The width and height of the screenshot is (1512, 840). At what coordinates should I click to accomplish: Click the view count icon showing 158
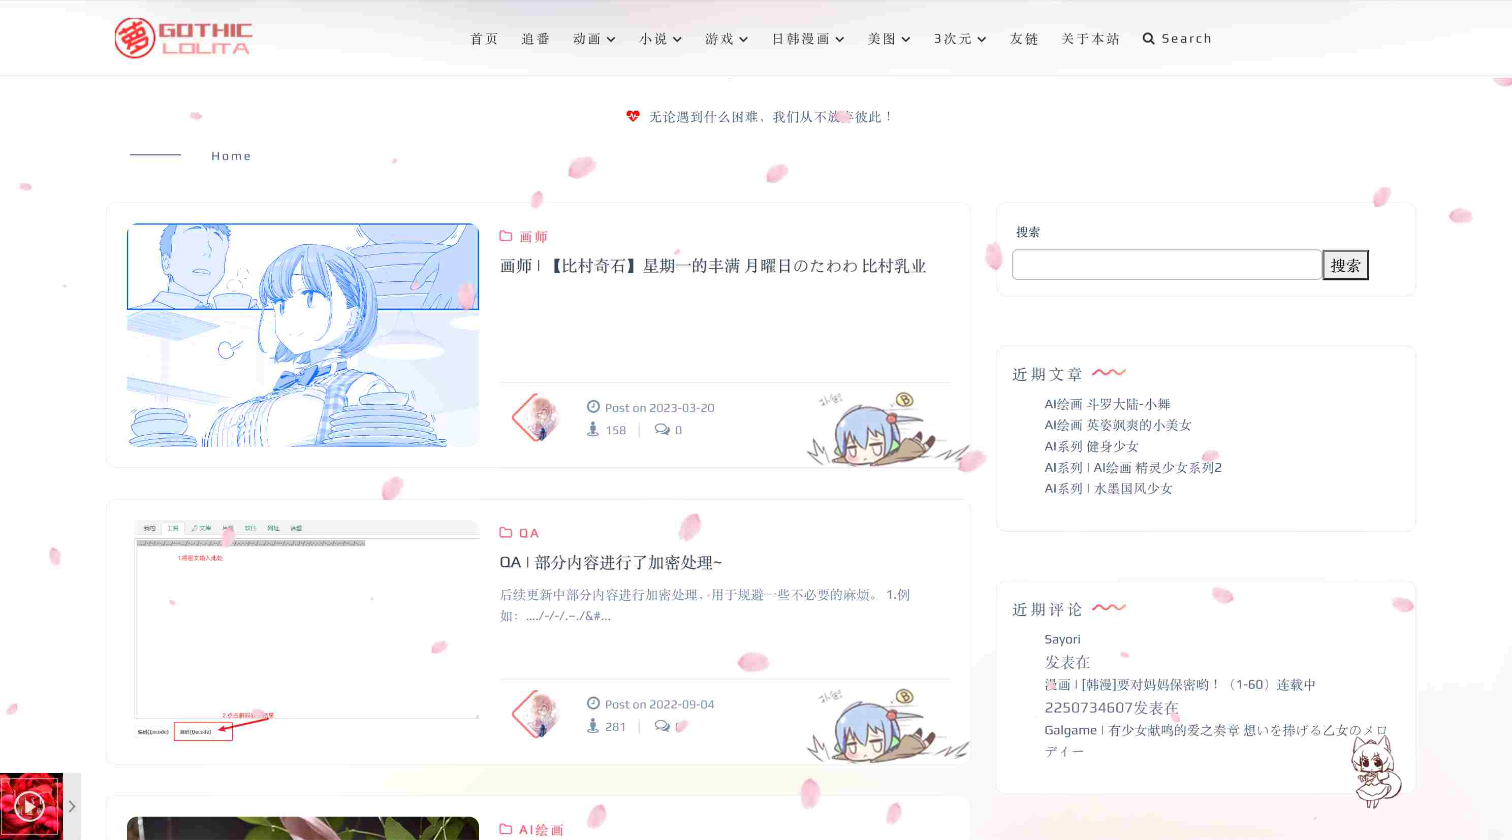pos(593,429)
